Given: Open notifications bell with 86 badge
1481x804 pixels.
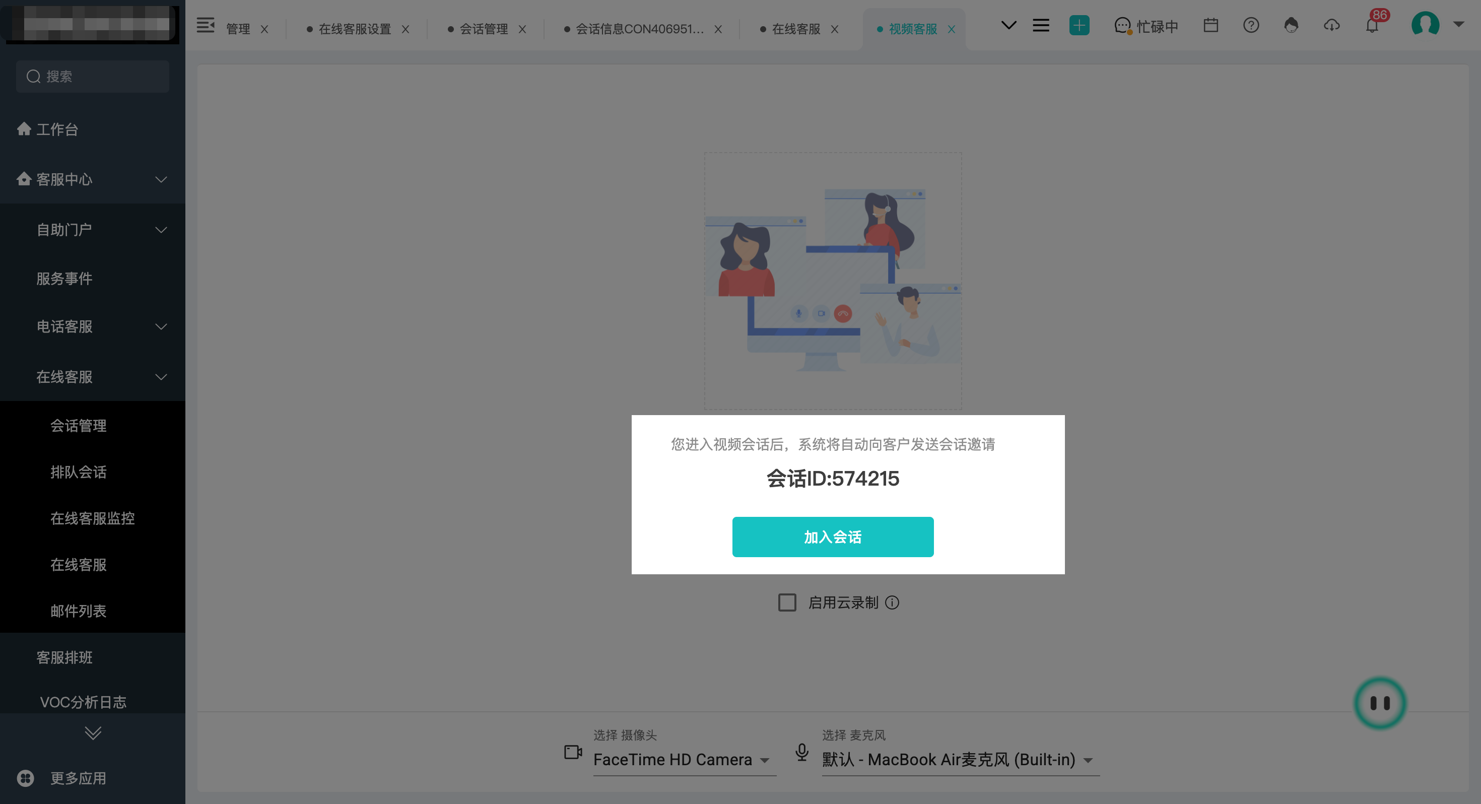Looking at the screenshot, I should pyautogui.click(x=1372, y=26).
